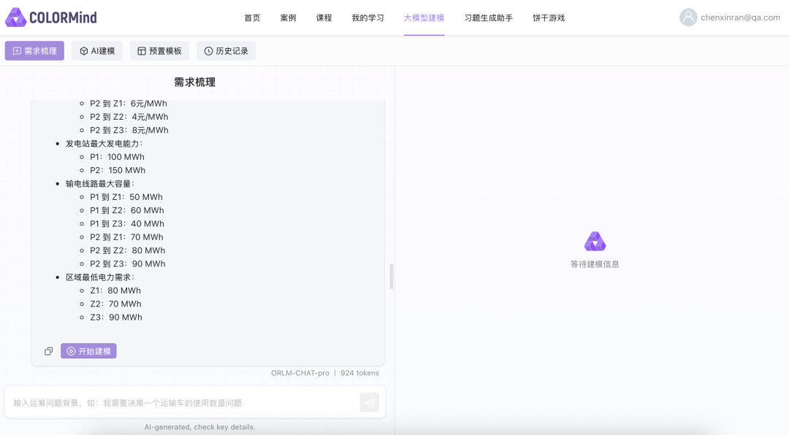Image resolution: width=789 pixels, height=435 pixels.
Task: Select text 'P1 到 Z3：40 MWh'
Action: 127,224
